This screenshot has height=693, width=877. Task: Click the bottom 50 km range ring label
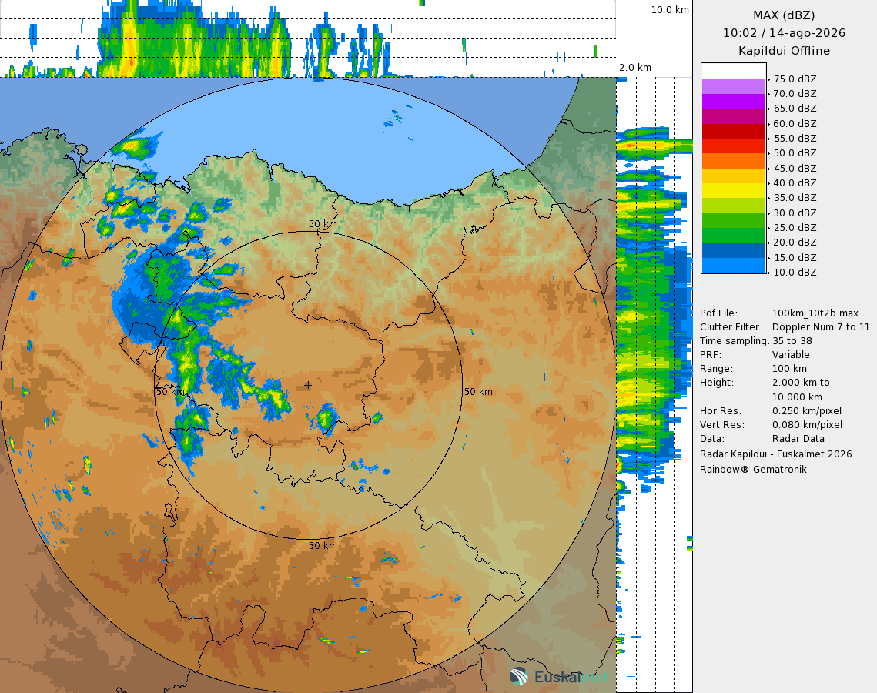[x=323, y=545]
